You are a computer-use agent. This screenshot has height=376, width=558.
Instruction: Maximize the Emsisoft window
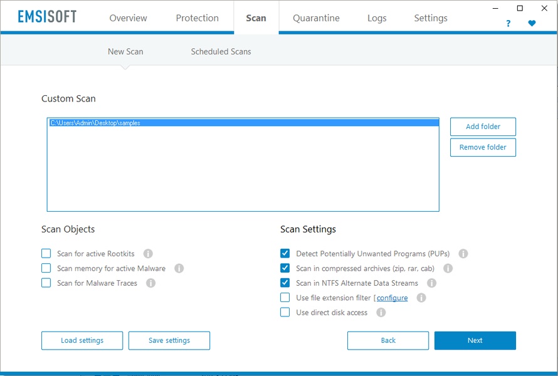(520, 8)
